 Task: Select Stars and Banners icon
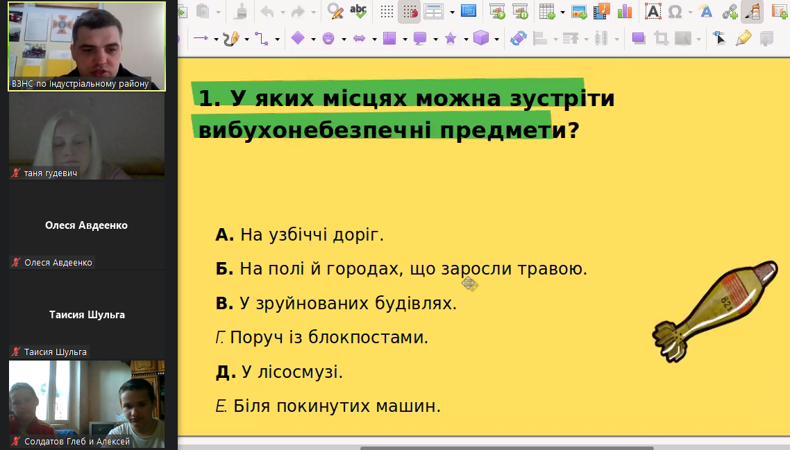click(451, 38)
